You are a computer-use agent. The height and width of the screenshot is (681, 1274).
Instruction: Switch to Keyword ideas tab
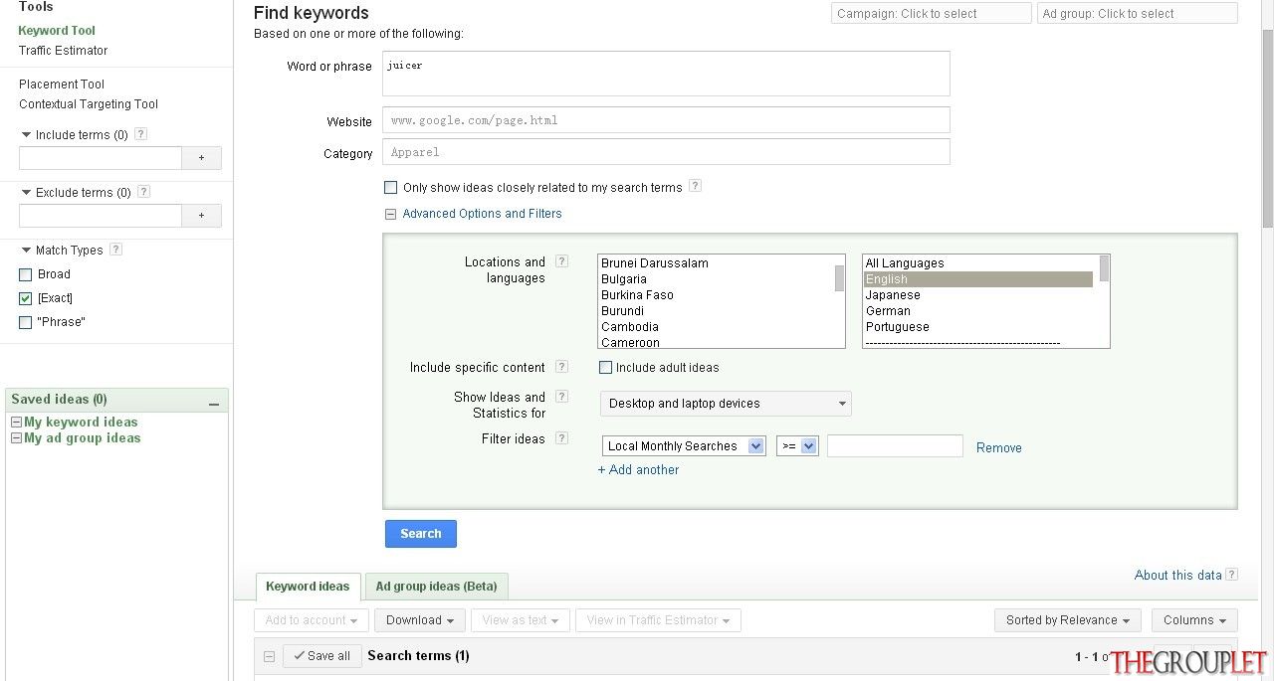coord(308,587)
